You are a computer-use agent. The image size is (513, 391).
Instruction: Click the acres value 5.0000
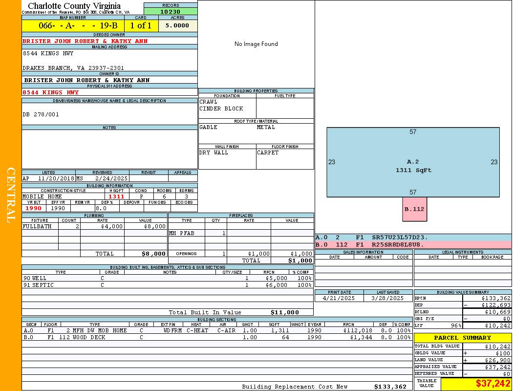coord(177,26)
